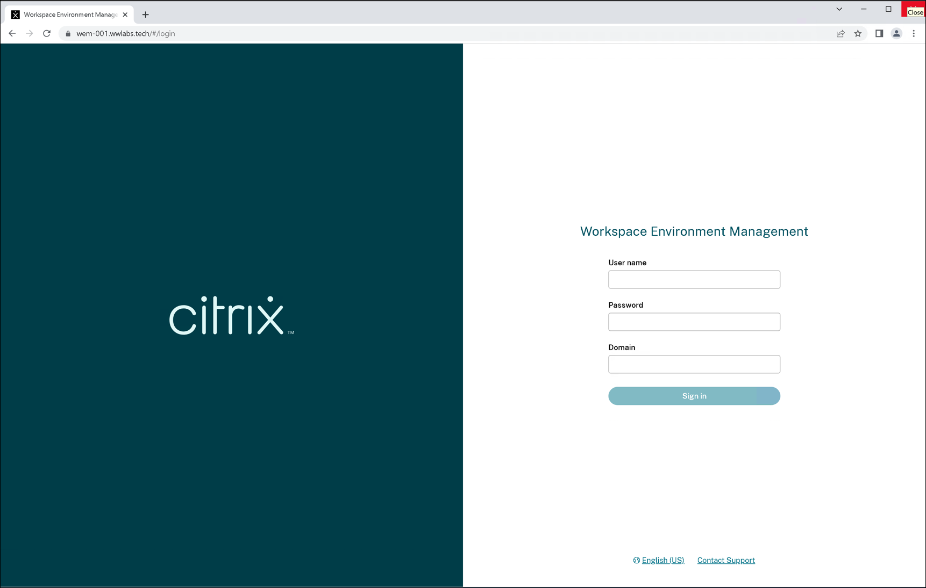This screenshot has height=588, width=926.
Task: Open the Chrome profile menu
Action: coord(896,33)
